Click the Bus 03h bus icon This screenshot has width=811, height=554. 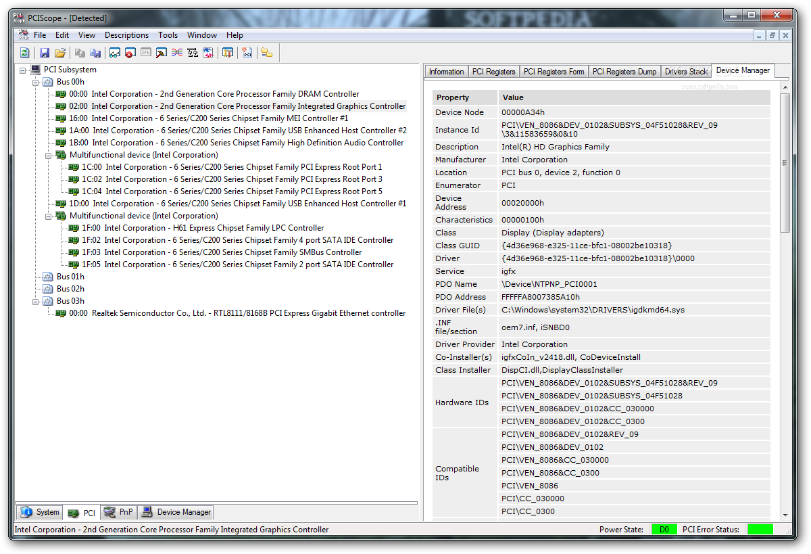(48, 301)
